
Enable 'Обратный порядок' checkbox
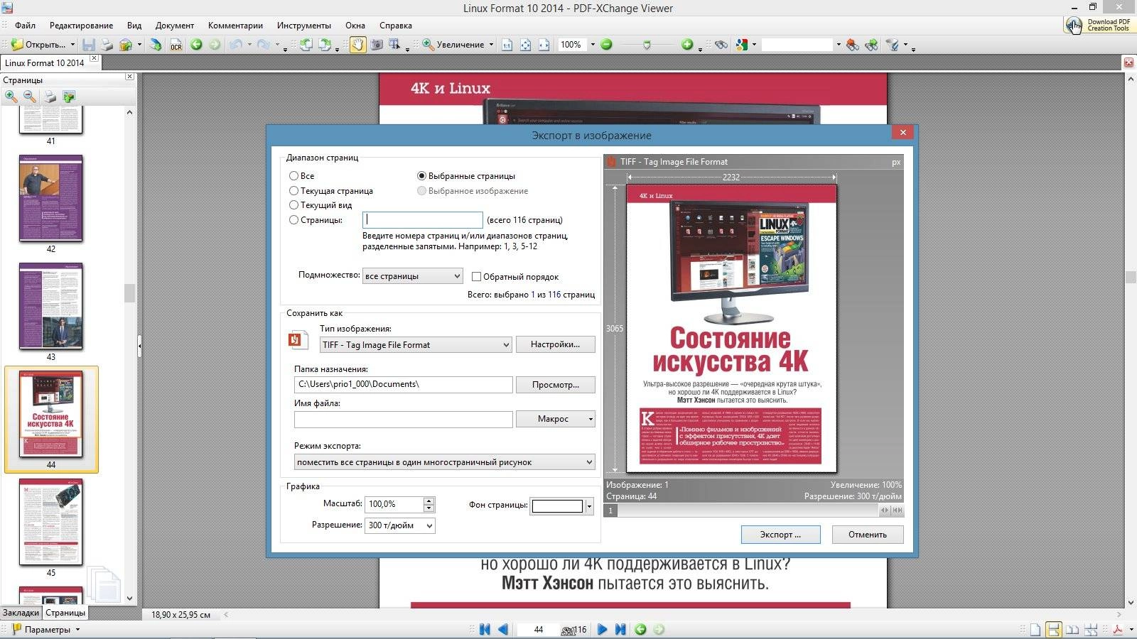pos(476,276)
